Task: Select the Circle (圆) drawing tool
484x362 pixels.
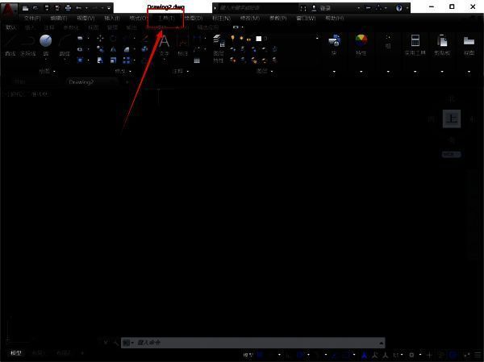Action: [x=46, y=42]
